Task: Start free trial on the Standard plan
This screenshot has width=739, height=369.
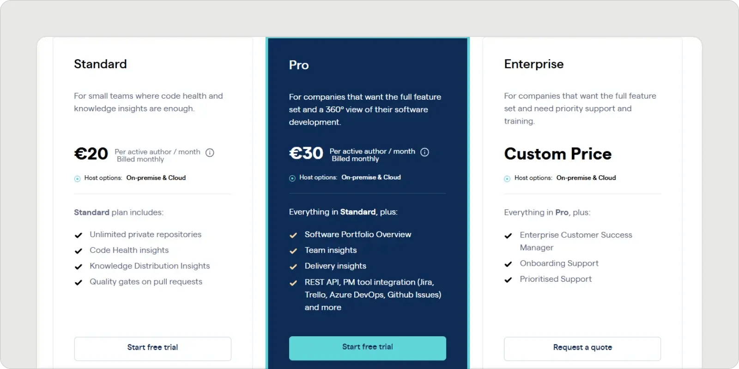Action: (x=153, y=349)
